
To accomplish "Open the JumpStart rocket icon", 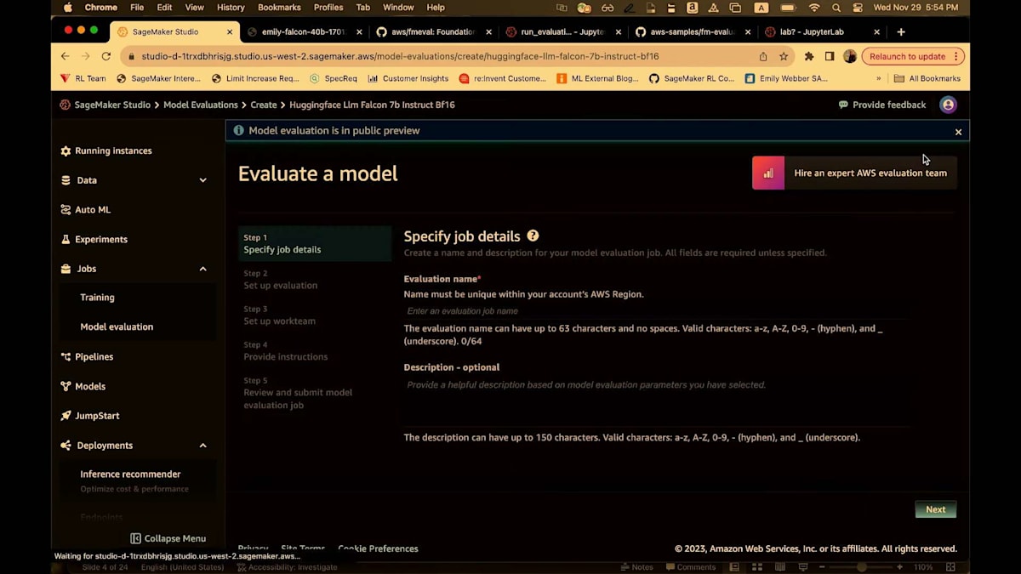I will [x=66, y=416].
